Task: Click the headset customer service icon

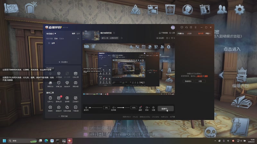Action: click(x=186, y=27)
